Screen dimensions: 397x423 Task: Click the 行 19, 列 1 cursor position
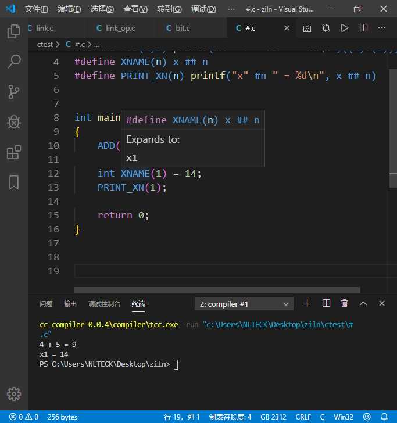tap(181, 417)
